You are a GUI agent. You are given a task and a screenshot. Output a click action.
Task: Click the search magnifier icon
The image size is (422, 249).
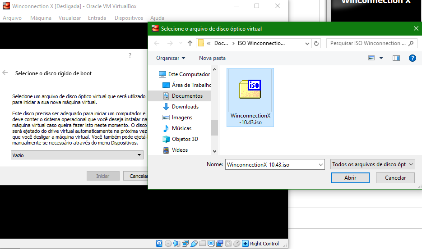click(x=411, y=43)
